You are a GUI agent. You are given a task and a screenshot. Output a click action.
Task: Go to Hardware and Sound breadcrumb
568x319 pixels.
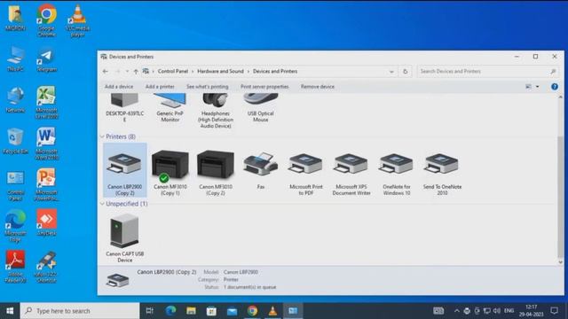(x=220, y=71)
